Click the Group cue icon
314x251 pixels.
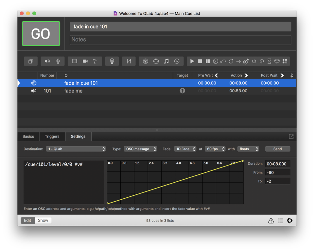pyautogui.click(x=31, y=61)
